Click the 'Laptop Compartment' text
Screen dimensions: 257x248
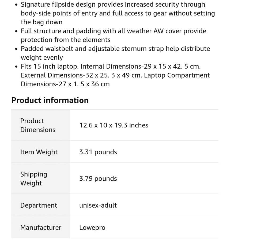point(177,75)
